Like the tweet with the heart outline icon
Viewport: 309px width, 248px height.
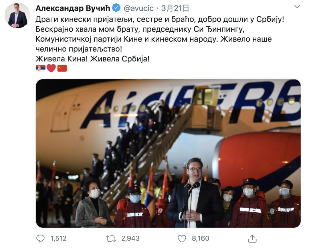click(182, 239)
